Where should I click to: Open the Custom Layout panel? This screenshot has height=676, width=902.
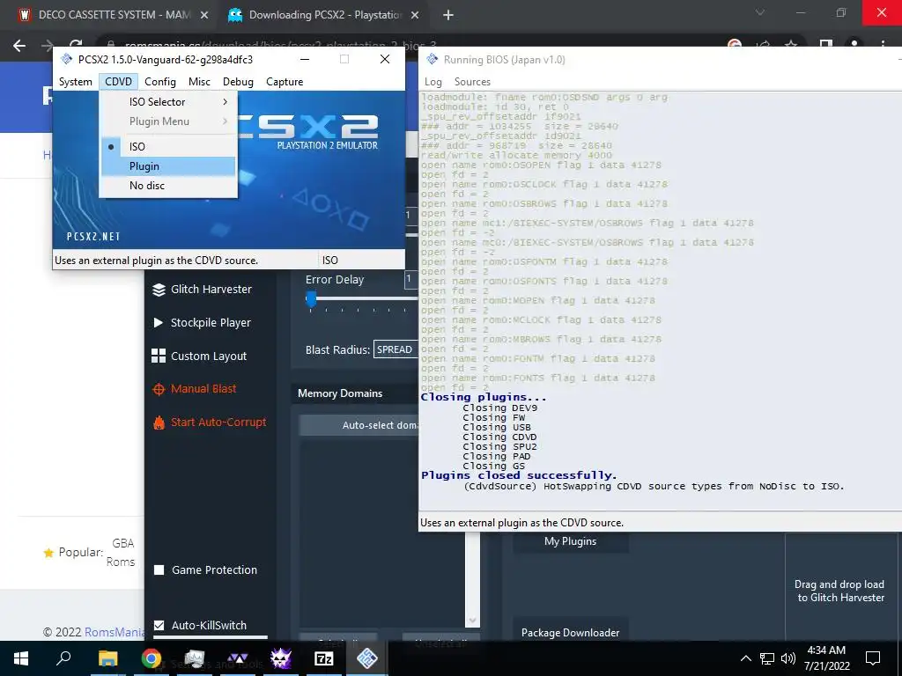coord(208,356)
